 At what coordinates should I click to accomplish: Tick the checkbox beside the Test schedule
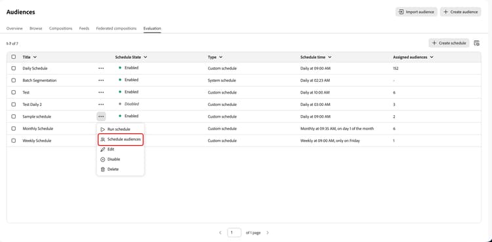14,92
